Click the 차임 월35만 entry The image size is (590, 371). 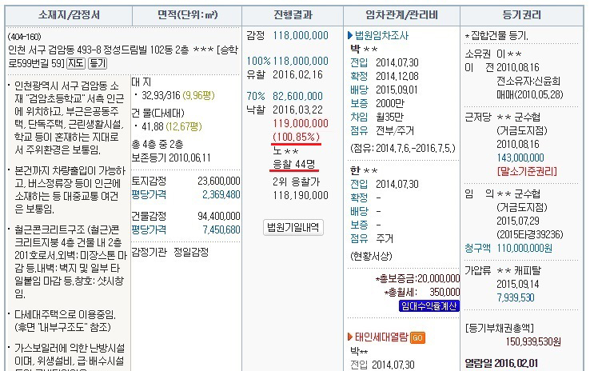377,117
